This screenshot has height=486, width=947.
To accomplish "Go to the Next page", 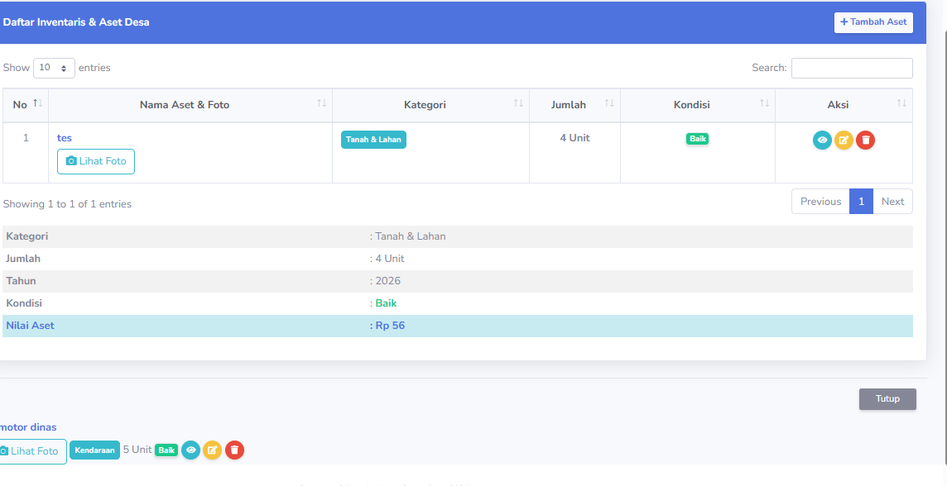I will click(x=892, y=202).
